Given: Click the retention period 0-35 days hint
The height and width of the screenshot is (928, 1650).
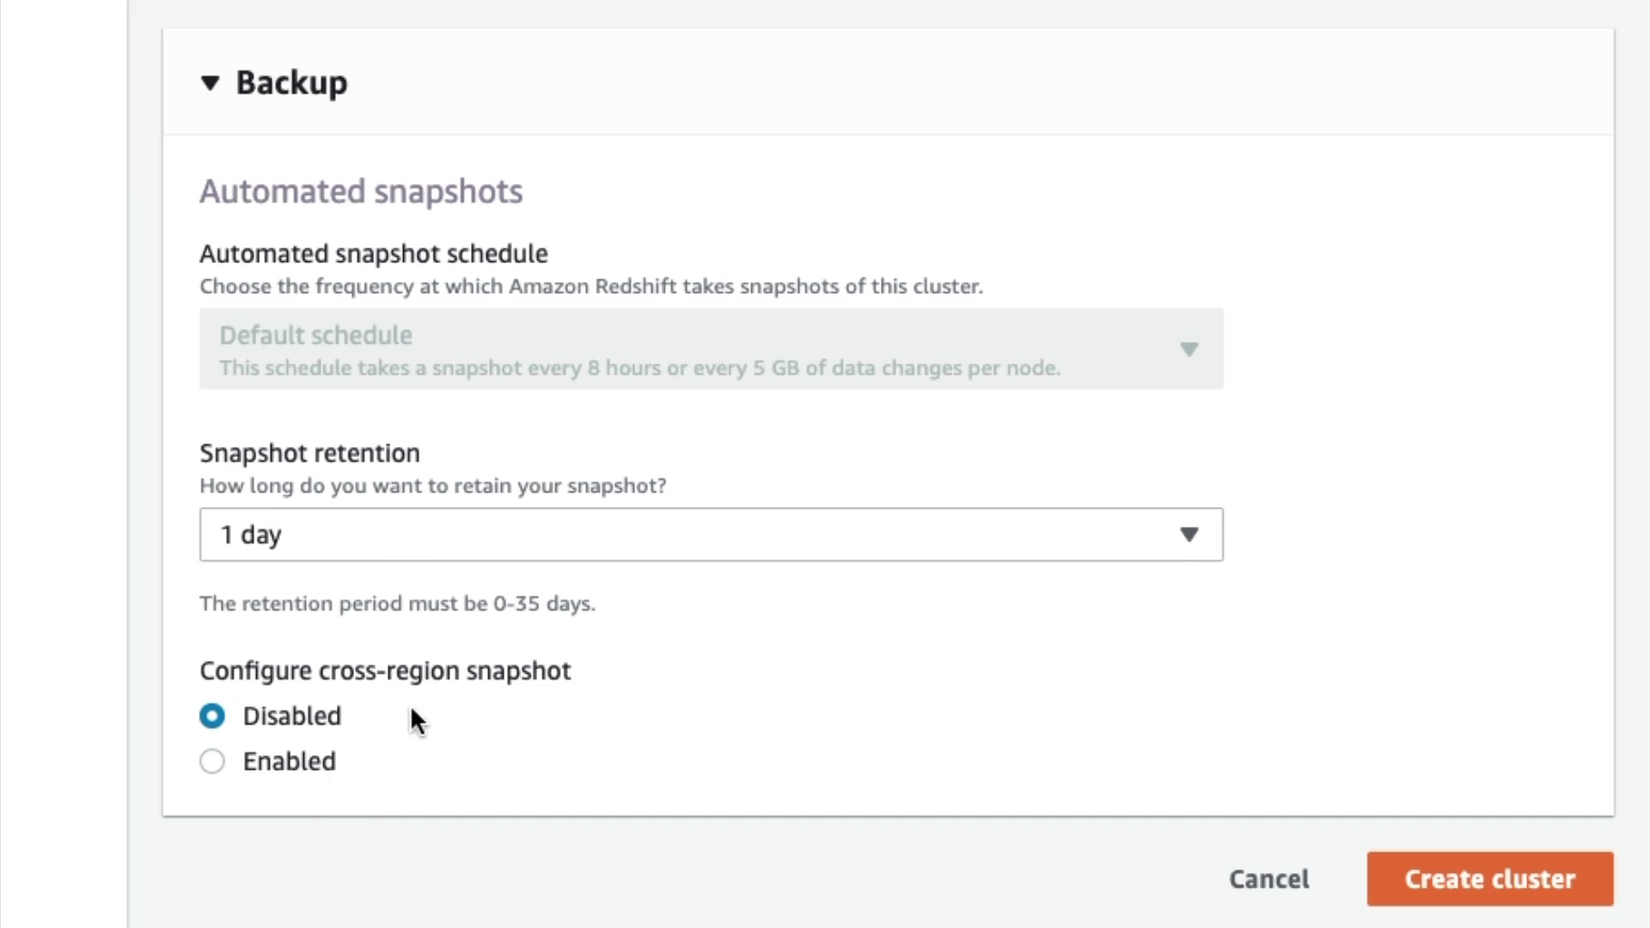Looking at the screenshot, I should [397, 603].
